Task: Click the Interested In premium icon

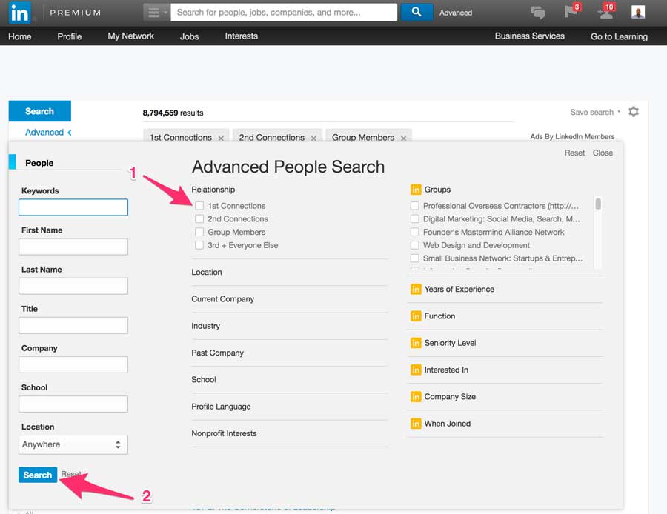Action: [416, 370]
